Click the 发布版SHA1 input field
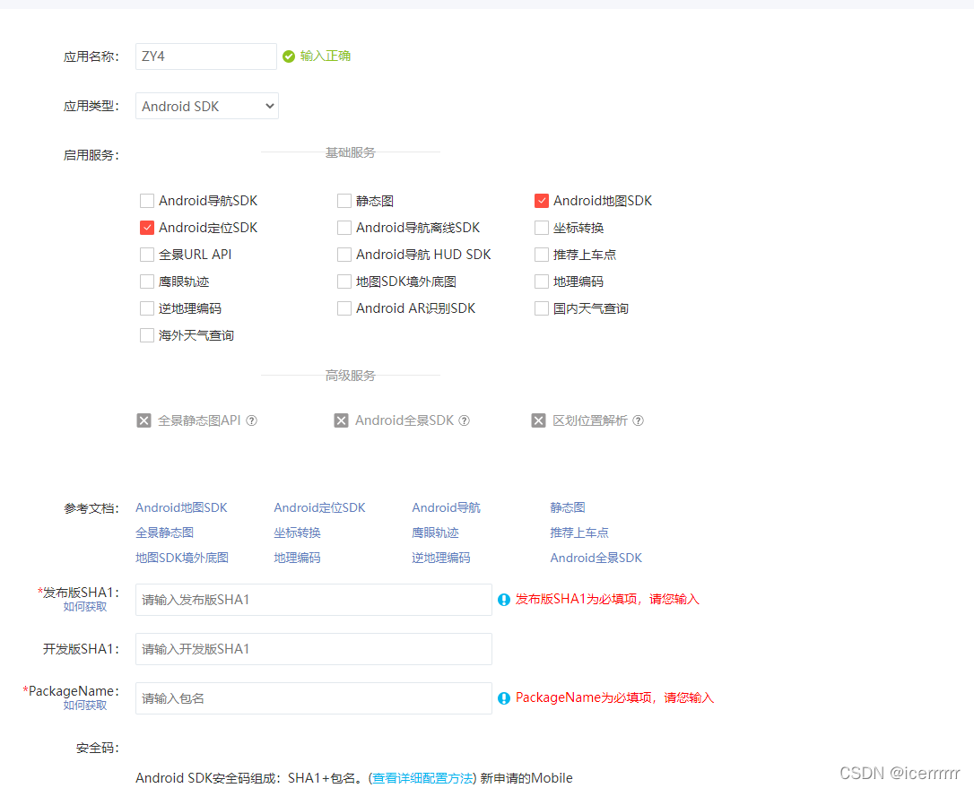 coord(313,599)
